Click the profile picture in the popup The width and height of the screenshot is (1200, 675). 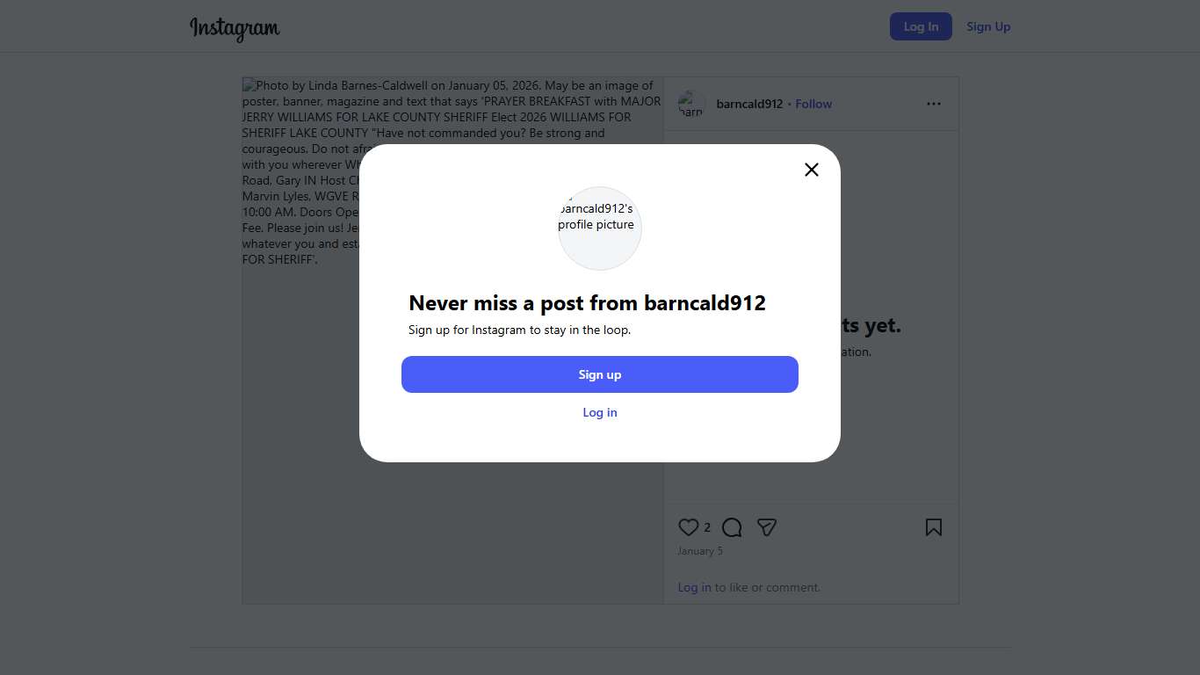coord(600,228)
